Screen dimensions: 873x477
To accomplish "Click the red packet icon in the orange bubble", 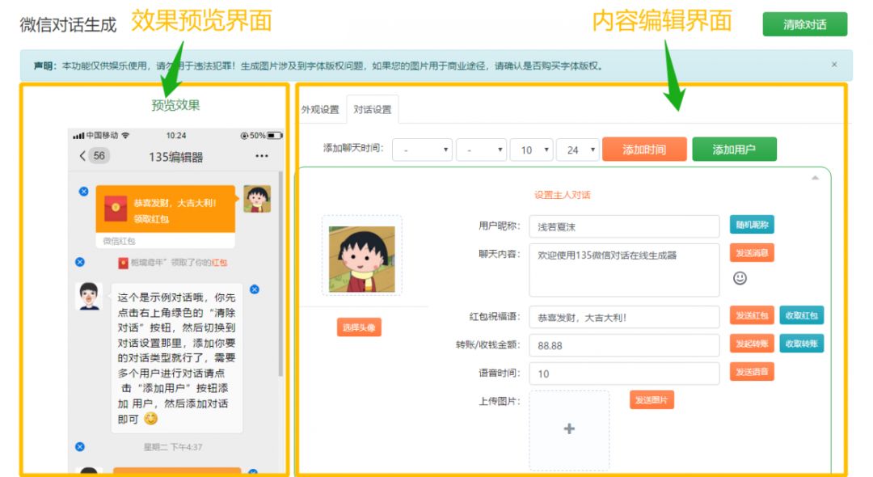I will pyautogui.click(x=116, y=208).
